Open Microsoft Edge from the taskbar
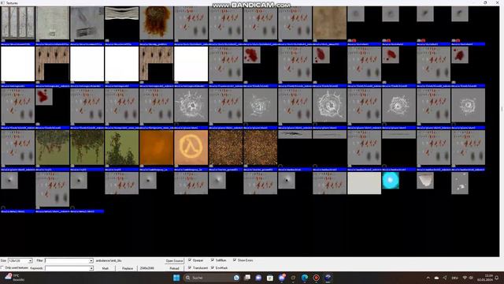The image size is (504, 284). tap(305, 278)
